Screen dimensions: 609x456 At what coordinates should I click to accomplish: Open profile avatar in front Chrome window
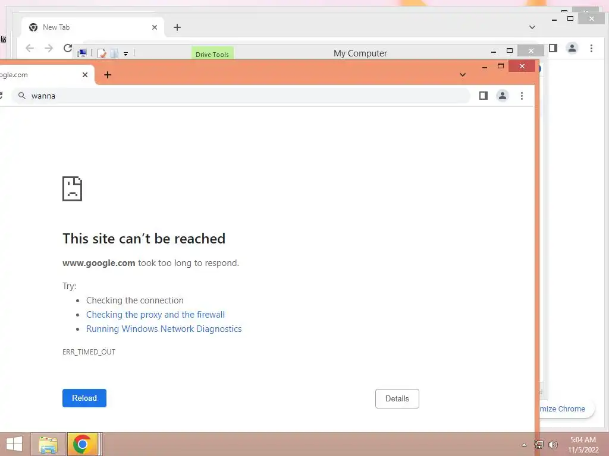click(x=502, y=96)
